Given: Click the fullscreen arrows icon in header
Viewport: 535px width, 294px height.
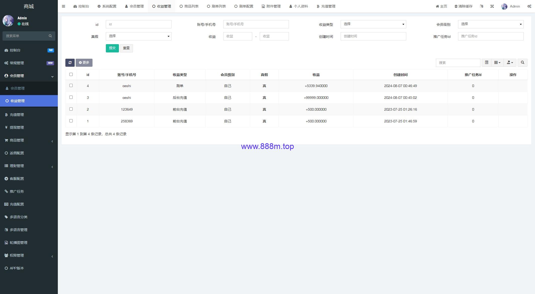Looking at the screenshot, I should click(492, 6).
